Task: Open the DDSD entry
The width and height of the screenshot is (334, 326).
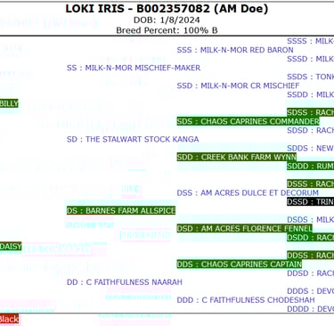Action: [310, 273]
